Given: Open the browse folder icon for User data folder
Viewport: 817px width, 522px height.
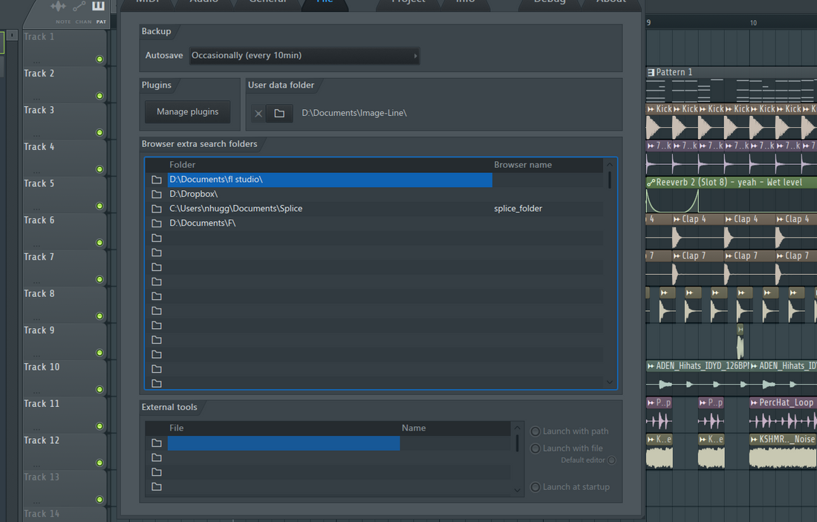Looking at the screenshot, I should point(279,114).
